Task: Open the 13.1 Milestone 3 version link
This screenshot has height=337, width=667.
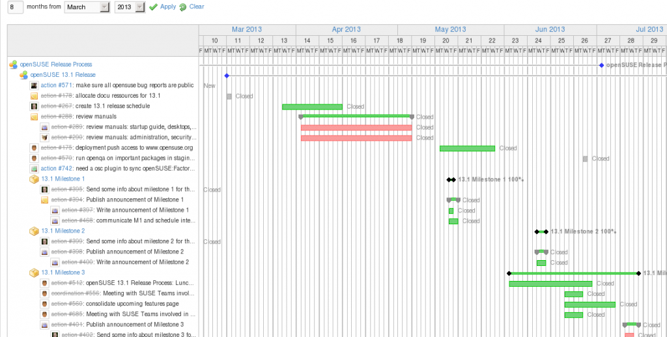Action: click(63, 272)
